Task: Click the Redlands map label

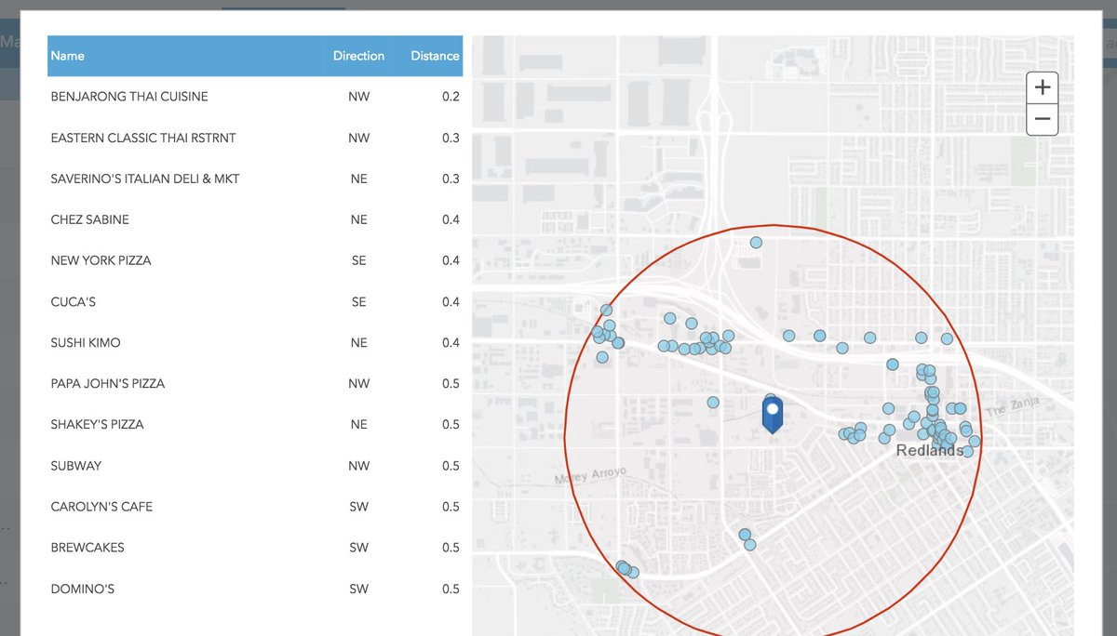Action: coord(929,450)
